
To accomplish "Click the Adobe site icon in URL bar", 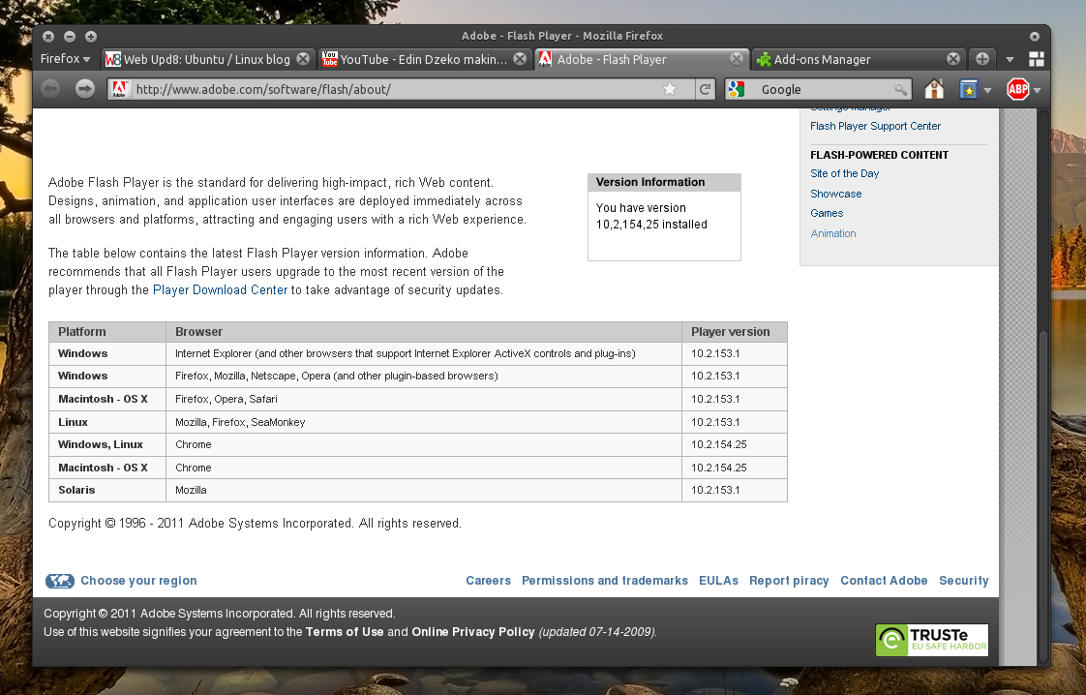I will click(119, 89).
